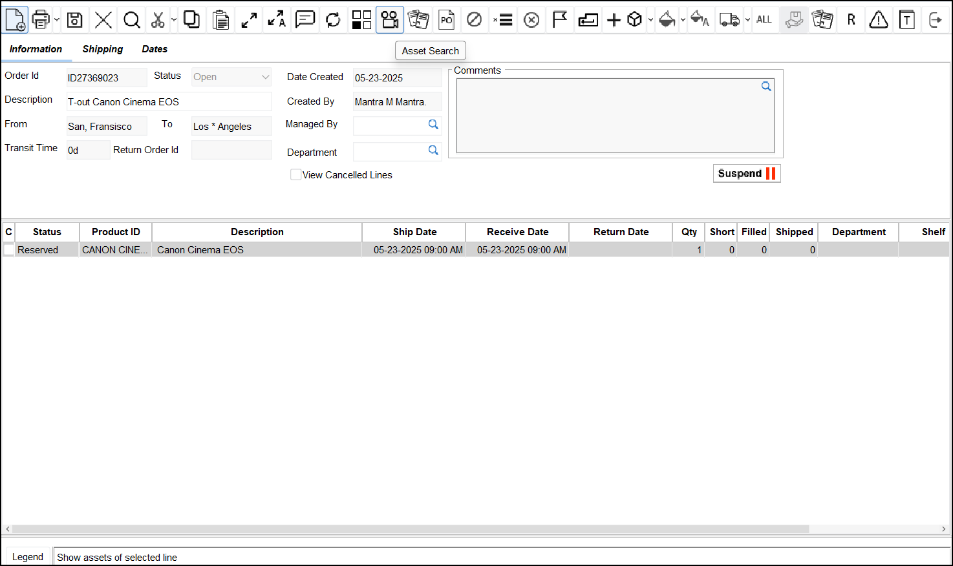Expand the print icon dropdown arrow
The image size is (953, 566).
pos(57,20)
